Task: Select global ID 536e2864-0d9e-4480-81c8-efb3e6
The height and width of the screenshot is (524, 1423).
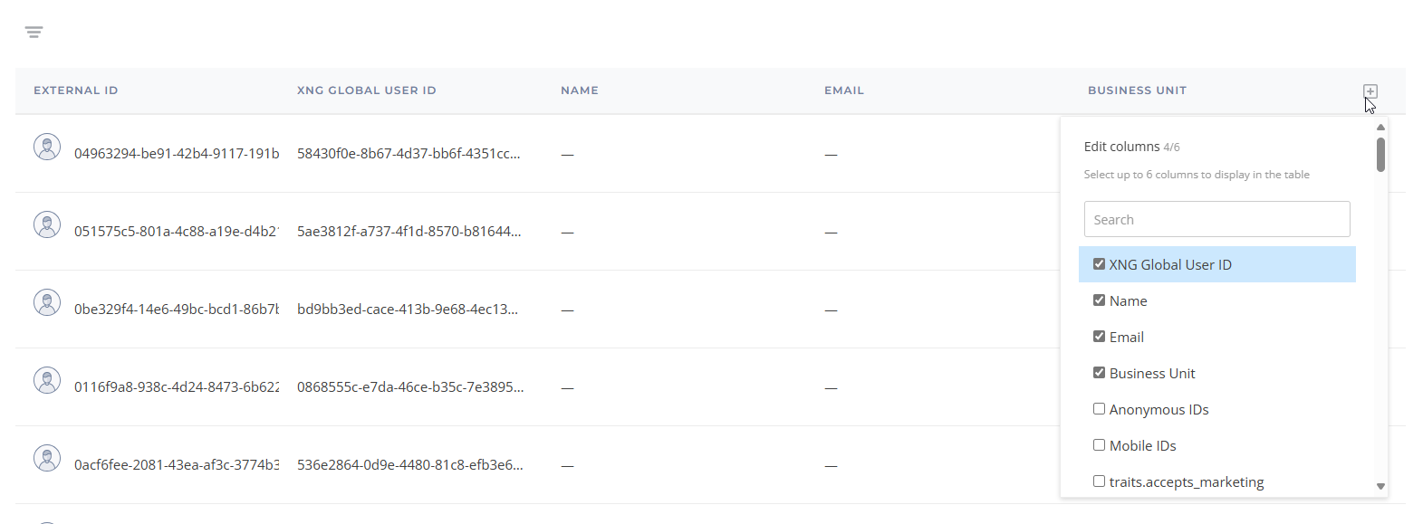Action: pos(410,465)
